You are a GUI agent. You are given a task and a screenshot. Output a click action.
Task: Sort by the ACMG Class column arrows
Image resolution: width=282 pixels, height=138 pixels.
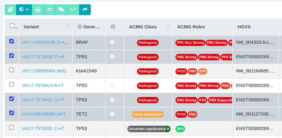click(168, 27)
